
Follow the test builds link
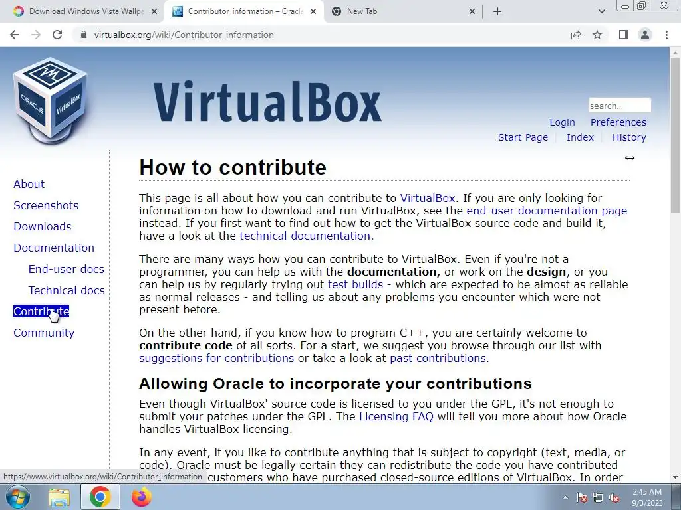click(x=355, y=284)
